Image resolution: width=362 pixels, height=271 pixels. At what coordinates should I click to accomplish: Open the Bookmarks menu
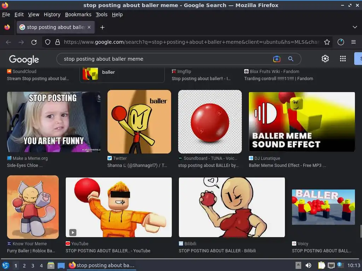78,14
